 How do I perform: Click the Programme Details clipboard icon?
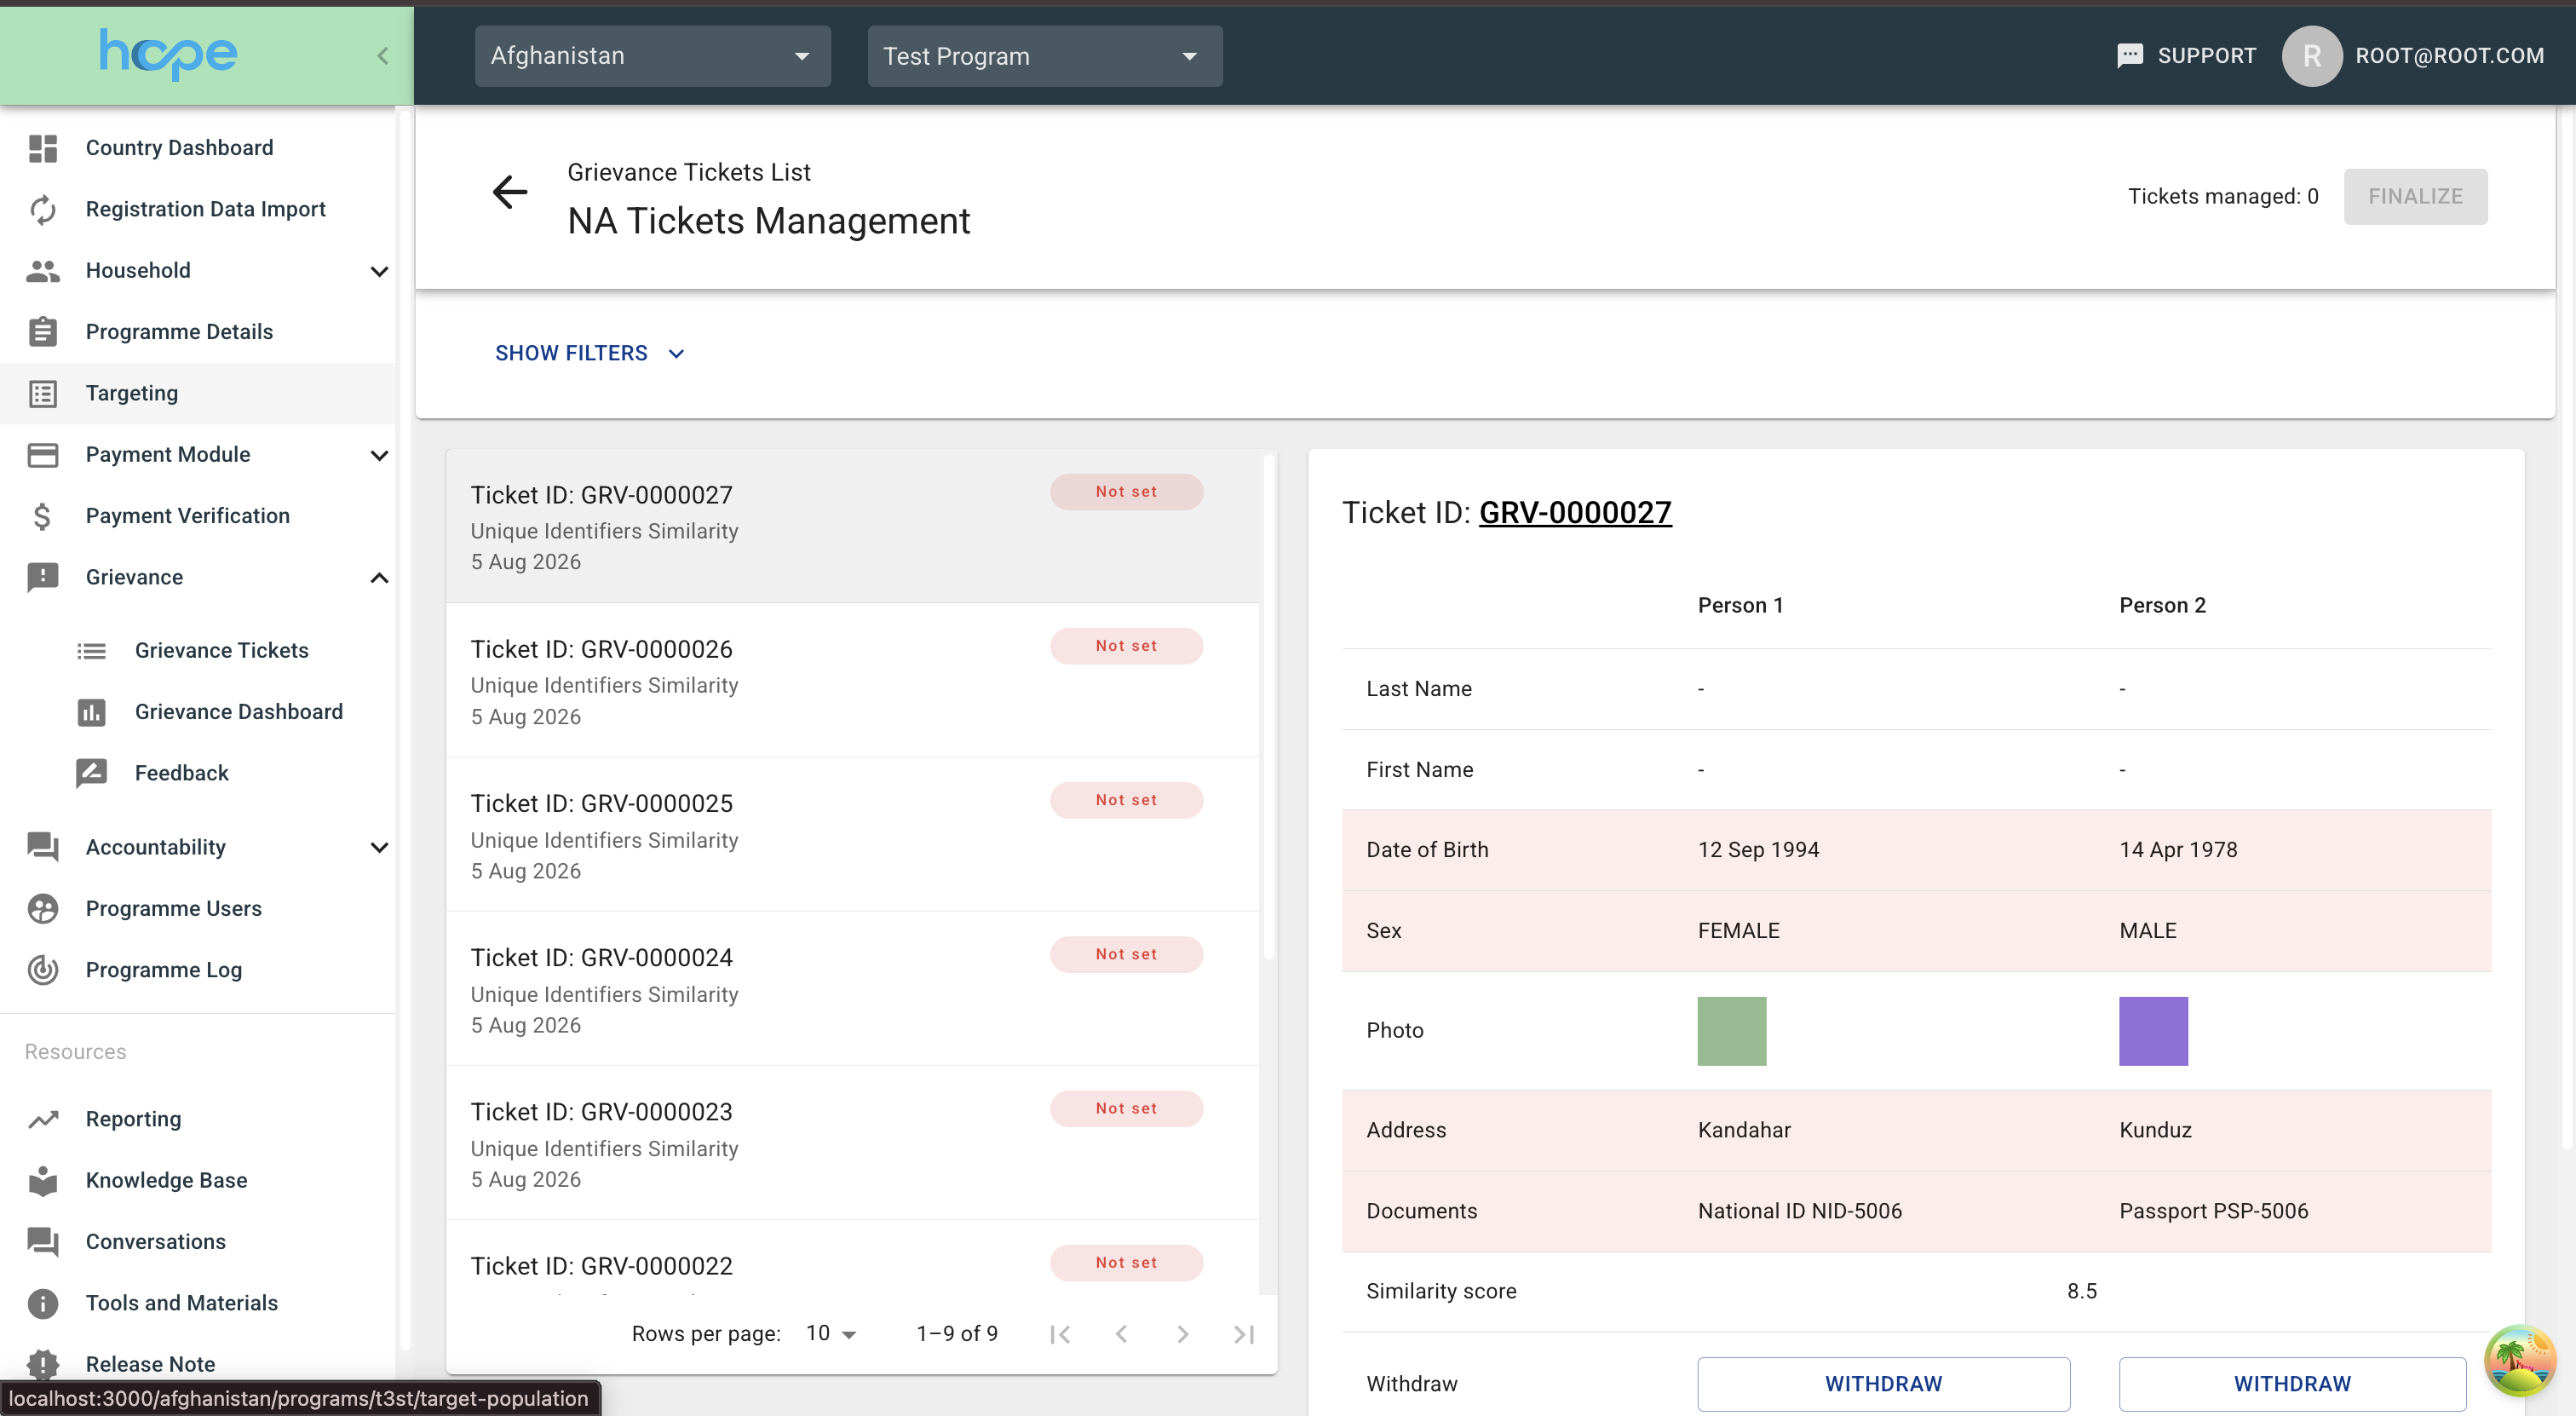coord(43,332)
